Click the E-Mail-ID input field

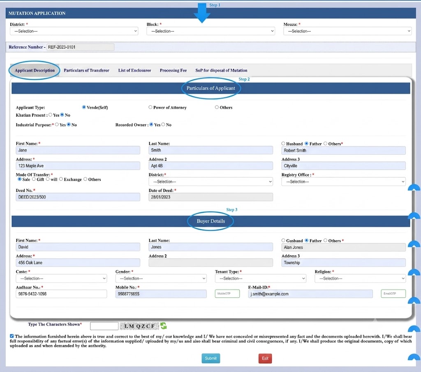click(310, 294)
